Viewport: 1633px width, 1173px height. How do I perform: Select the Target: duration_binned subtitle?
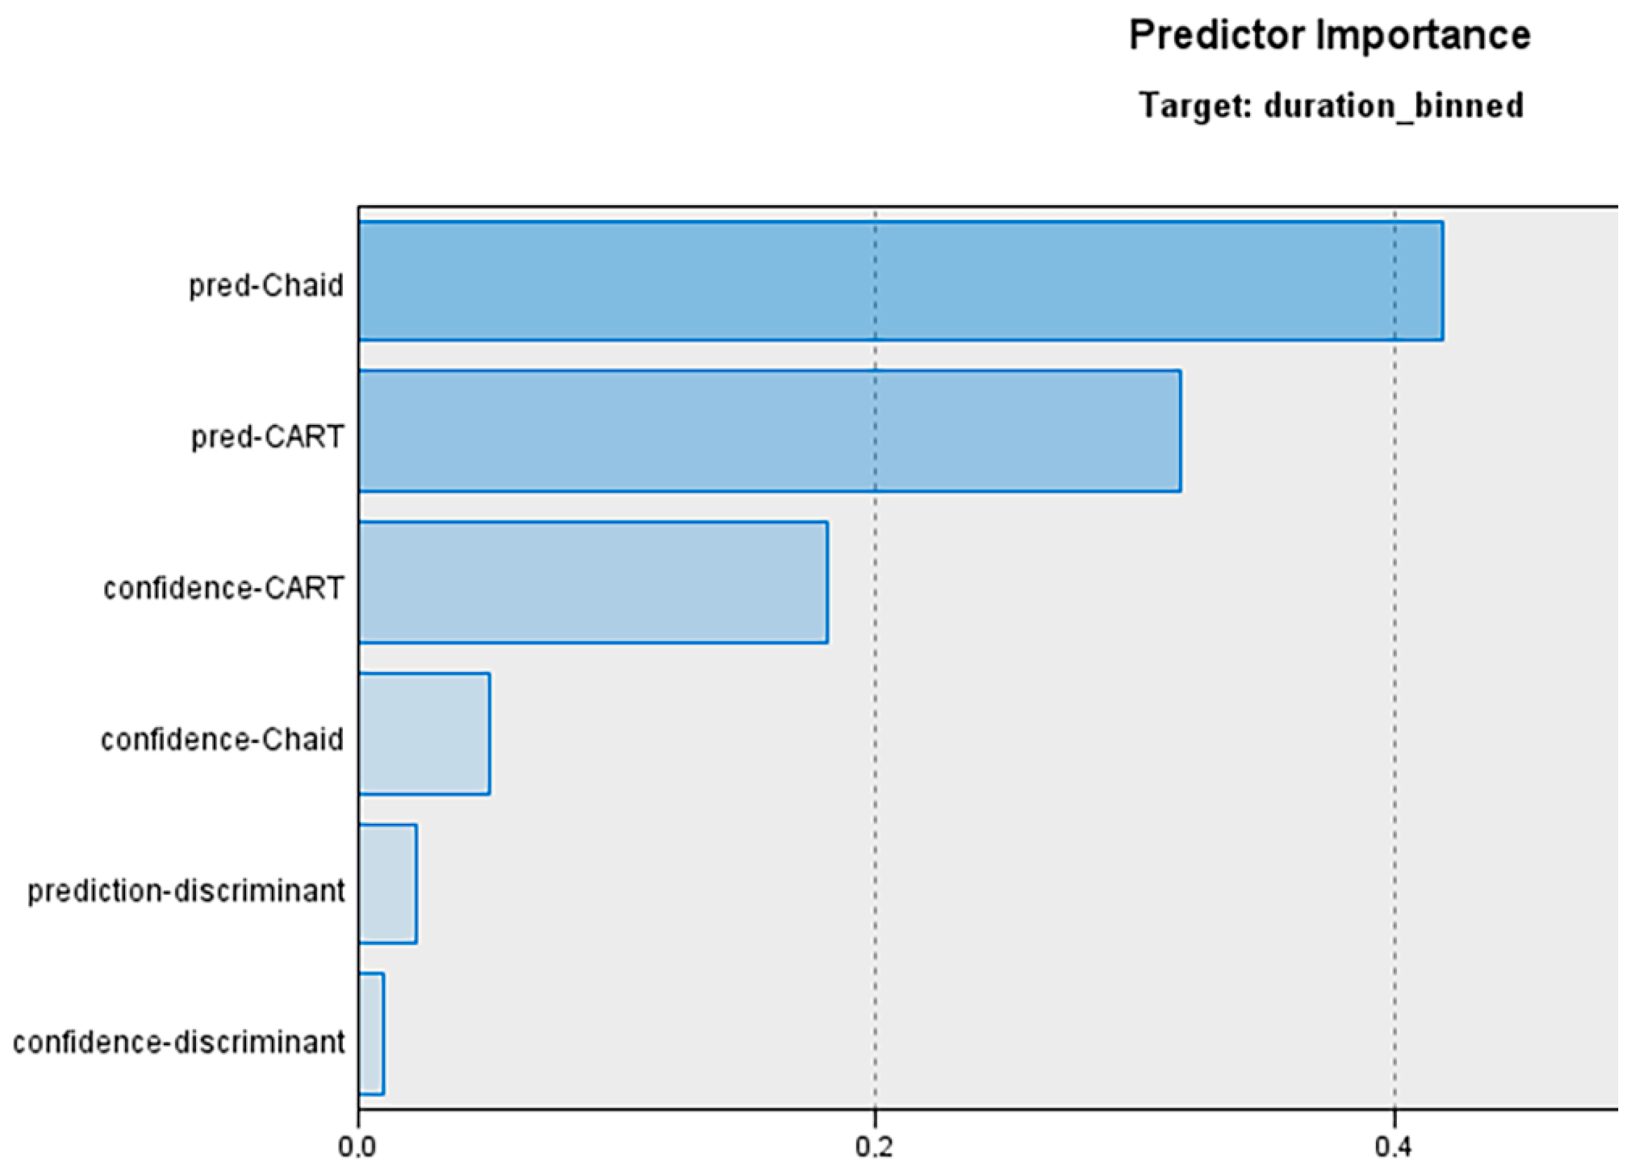tap(1332, 106)
